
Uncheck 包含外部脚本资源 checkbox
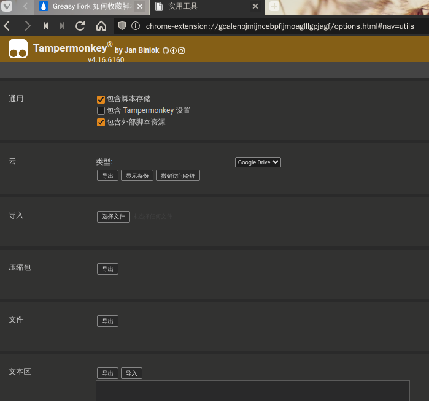click(x=101, y=122)
